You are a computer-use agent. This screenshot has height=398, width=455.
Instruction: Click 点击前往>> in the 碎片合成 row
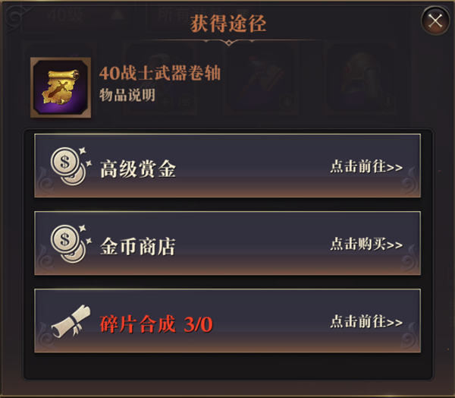(366, 321)
